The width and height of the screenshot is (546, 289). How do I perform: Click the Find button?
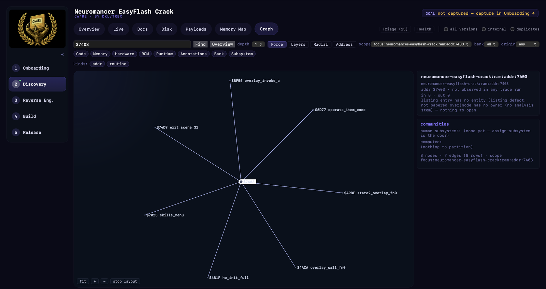pyautogui.click(x=201, y=44)
